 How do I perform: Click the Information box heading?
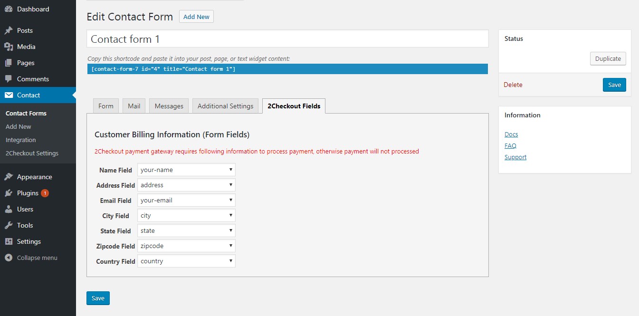point(523,115)
